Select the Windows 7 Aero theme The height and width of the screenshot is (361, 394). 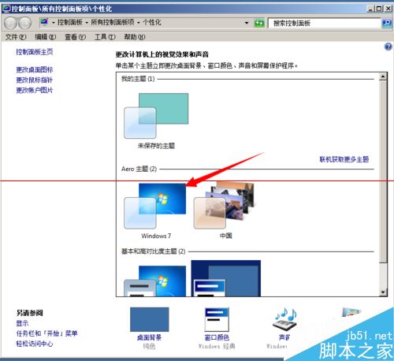(x=155, y=206)
